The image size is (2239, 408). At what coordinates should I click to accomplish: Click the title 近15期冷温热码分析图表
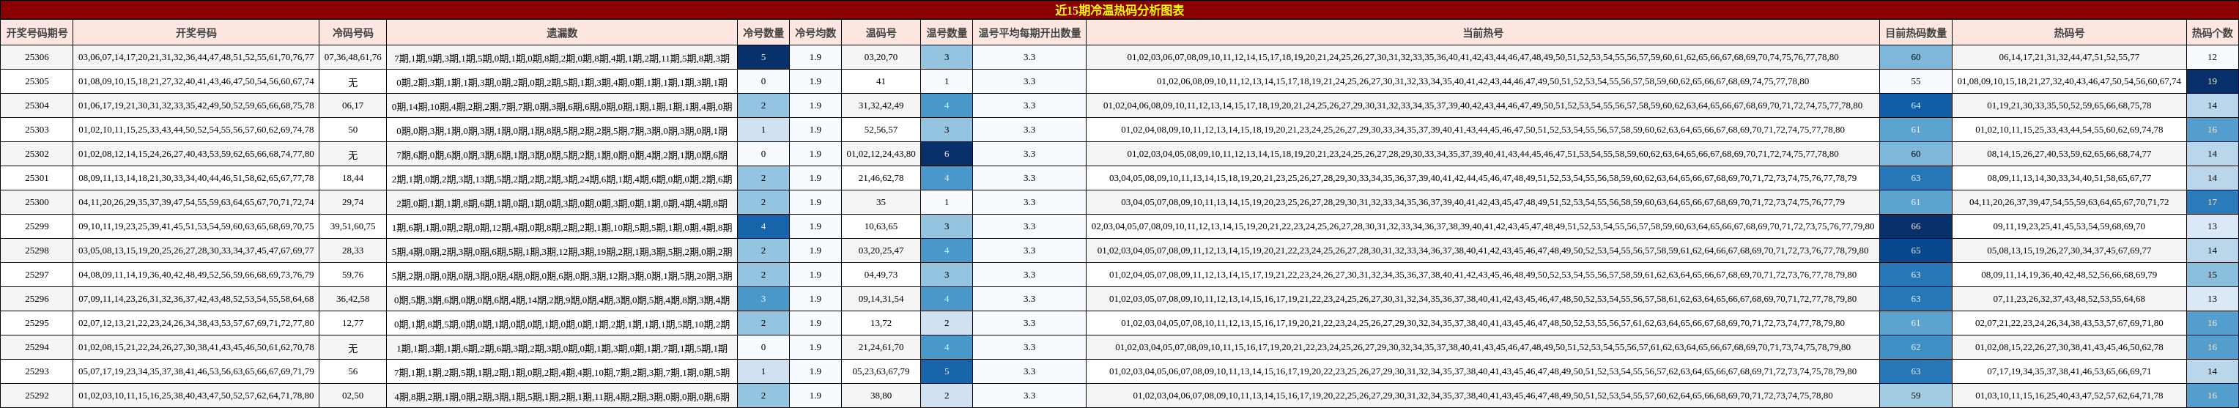[x=1119, y=10]
